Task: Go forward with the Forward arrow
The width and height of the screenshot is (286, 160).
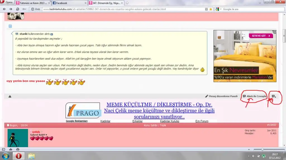Action: pos(11,9)
